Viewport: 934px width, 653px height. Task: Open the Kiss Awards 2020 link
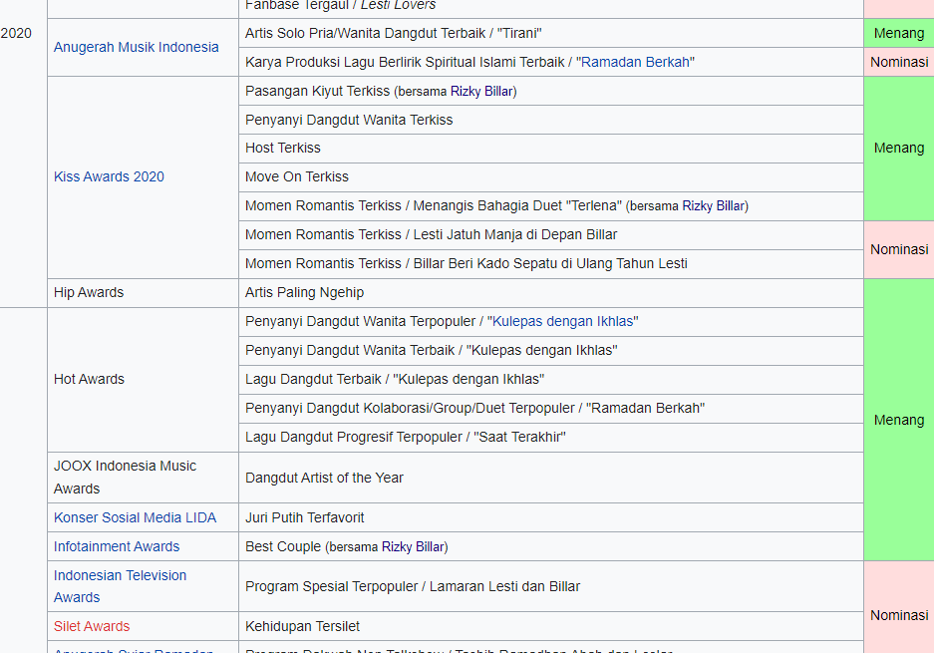(109, 176)
